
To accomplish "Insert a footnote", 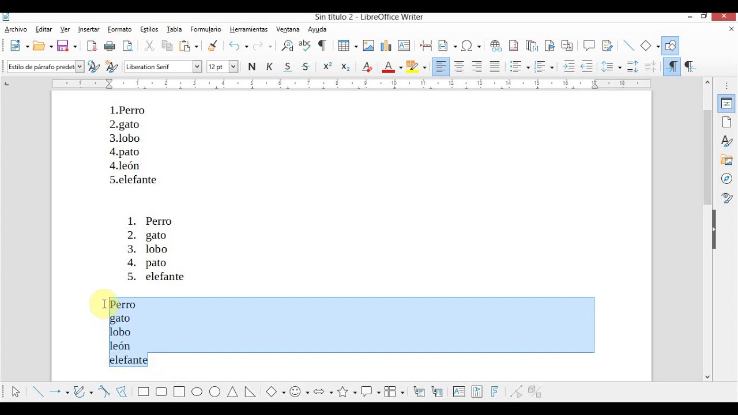I will pyautogui.click(x=513, y=46).
